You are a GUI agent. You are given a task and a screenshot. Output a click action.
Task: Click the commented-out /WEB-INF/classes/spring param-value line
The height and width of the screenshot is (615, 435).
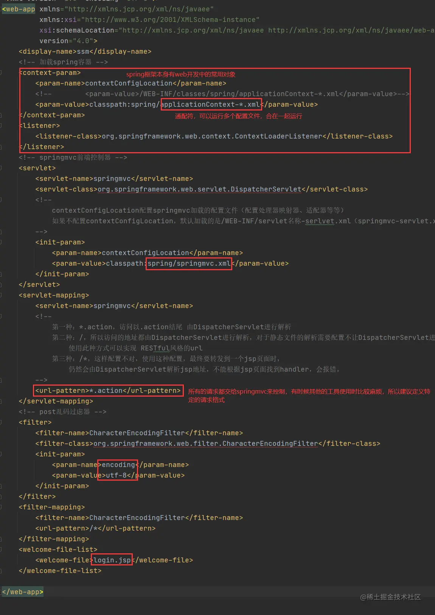222,94
